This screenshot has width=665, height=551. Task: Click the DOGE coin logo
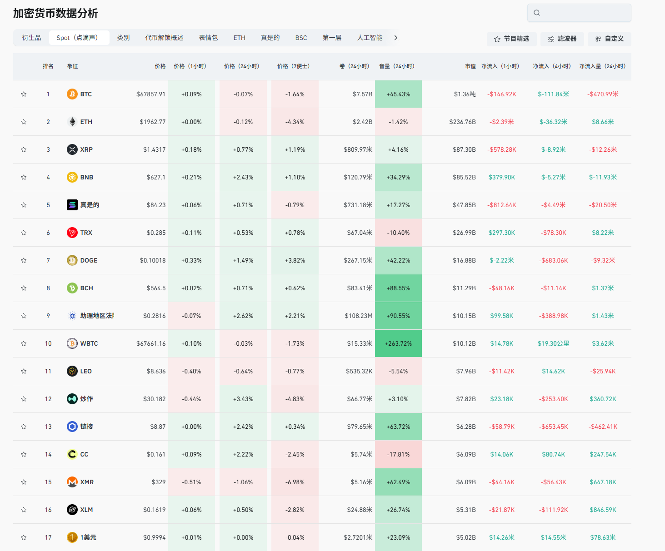[x=72, y=260]
